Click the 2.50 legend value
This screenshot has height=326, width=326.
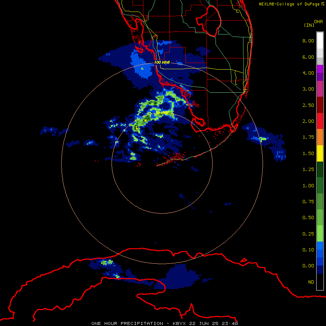coord(308,105)
